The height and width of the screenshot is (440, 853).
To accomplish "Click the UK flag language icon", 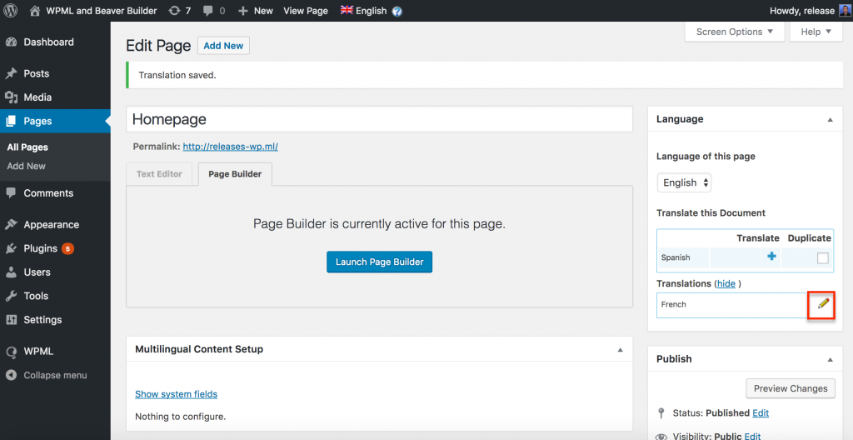I will [347, 10].
